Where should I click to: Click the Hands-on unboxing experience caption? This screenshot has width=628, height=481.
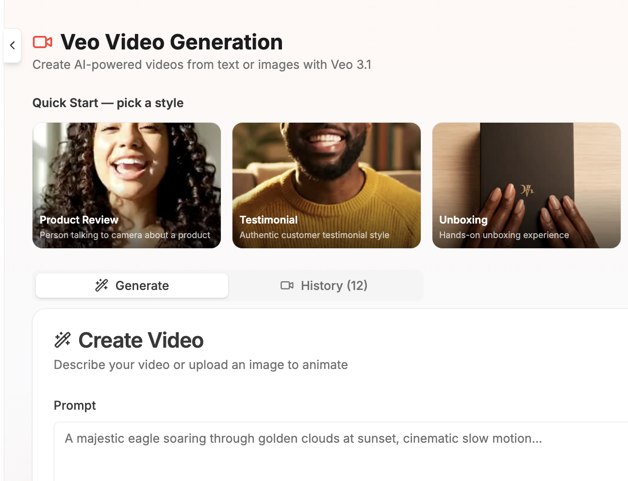[504, 235]
